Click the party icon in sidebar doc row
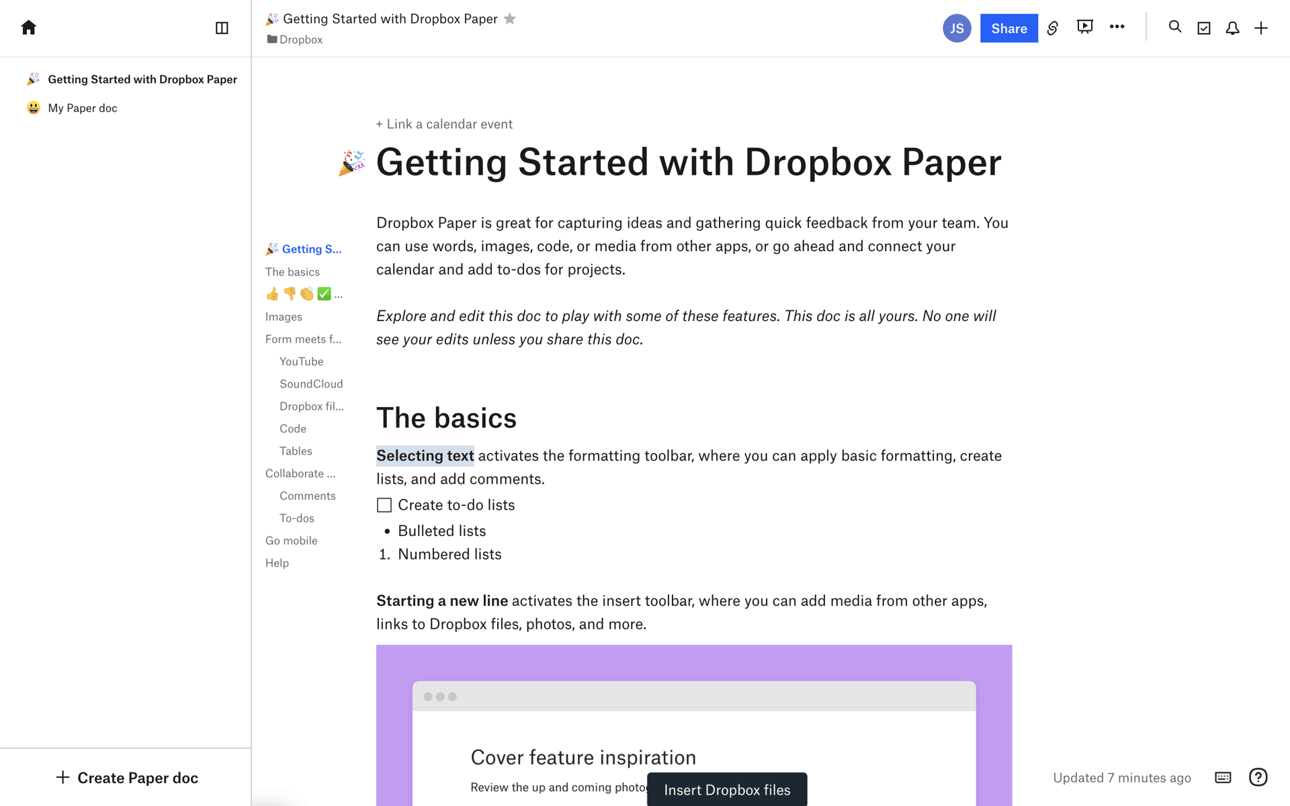 pos(33,79)
